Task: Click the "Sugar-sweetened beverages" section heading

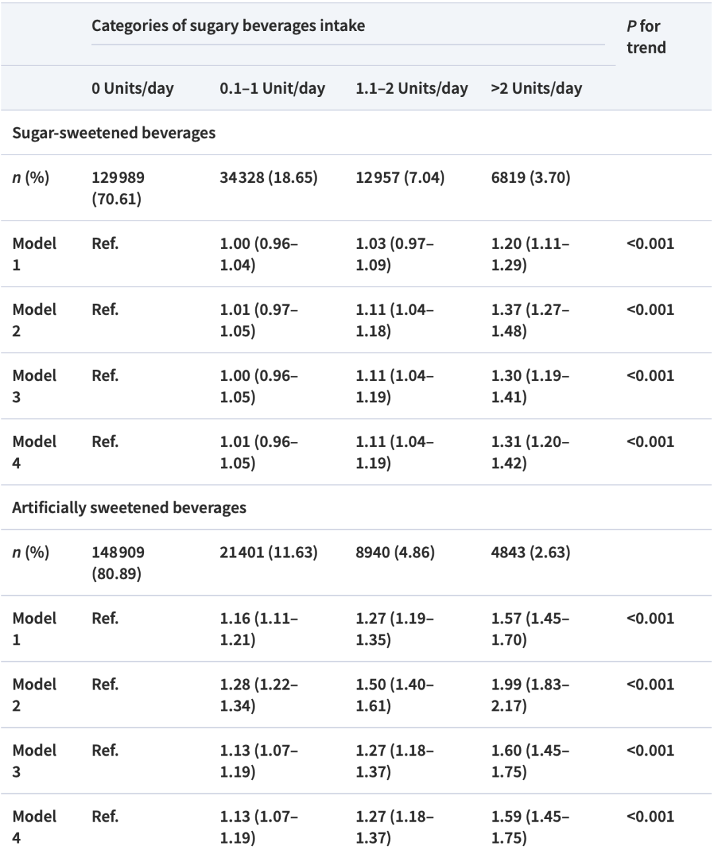Action: tap(114, 133)
